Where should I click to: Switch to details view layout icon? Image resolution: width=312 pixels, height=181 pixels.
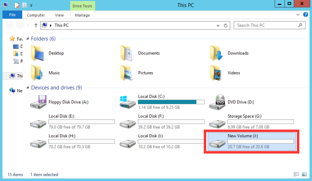296,174
